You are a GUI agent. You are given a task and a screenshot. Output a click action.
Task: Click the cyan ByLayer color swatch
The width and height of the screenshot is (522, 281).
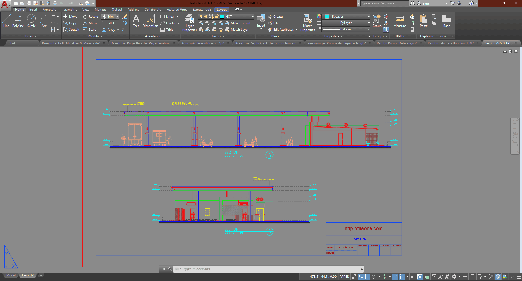(x=327, y=17)
